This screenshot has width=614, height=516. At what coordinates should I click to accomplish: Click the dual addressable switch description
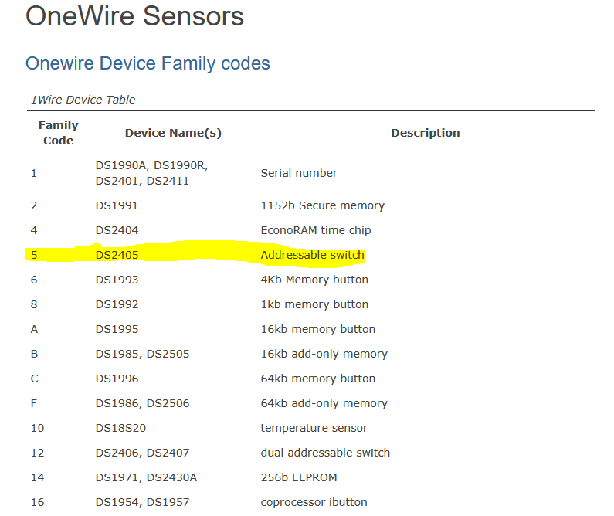click(x=325, y=453)
